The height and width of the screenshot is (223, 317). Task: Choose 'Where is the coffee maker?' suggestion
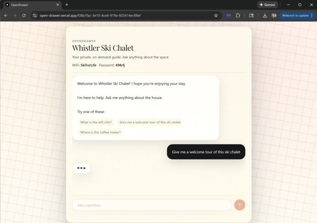pos(100,132)
